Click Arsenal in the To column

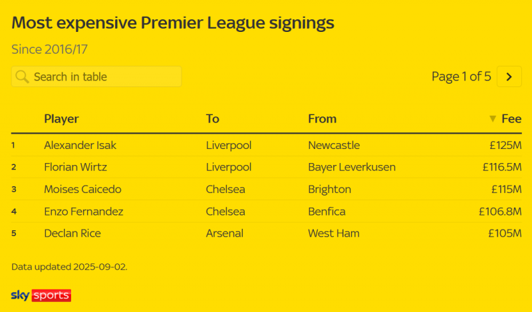click(225, 234)
